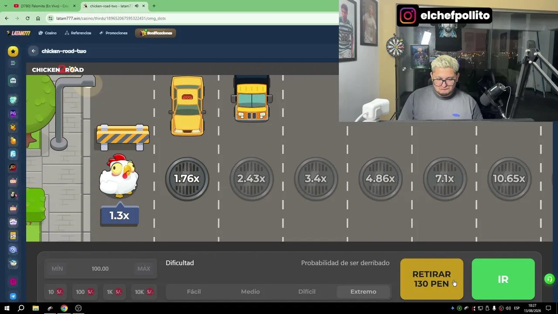The height and width of the screenshot is (314, 558).
Task: Click the bet amount field showing 100.00
Action: coord(100,269)
